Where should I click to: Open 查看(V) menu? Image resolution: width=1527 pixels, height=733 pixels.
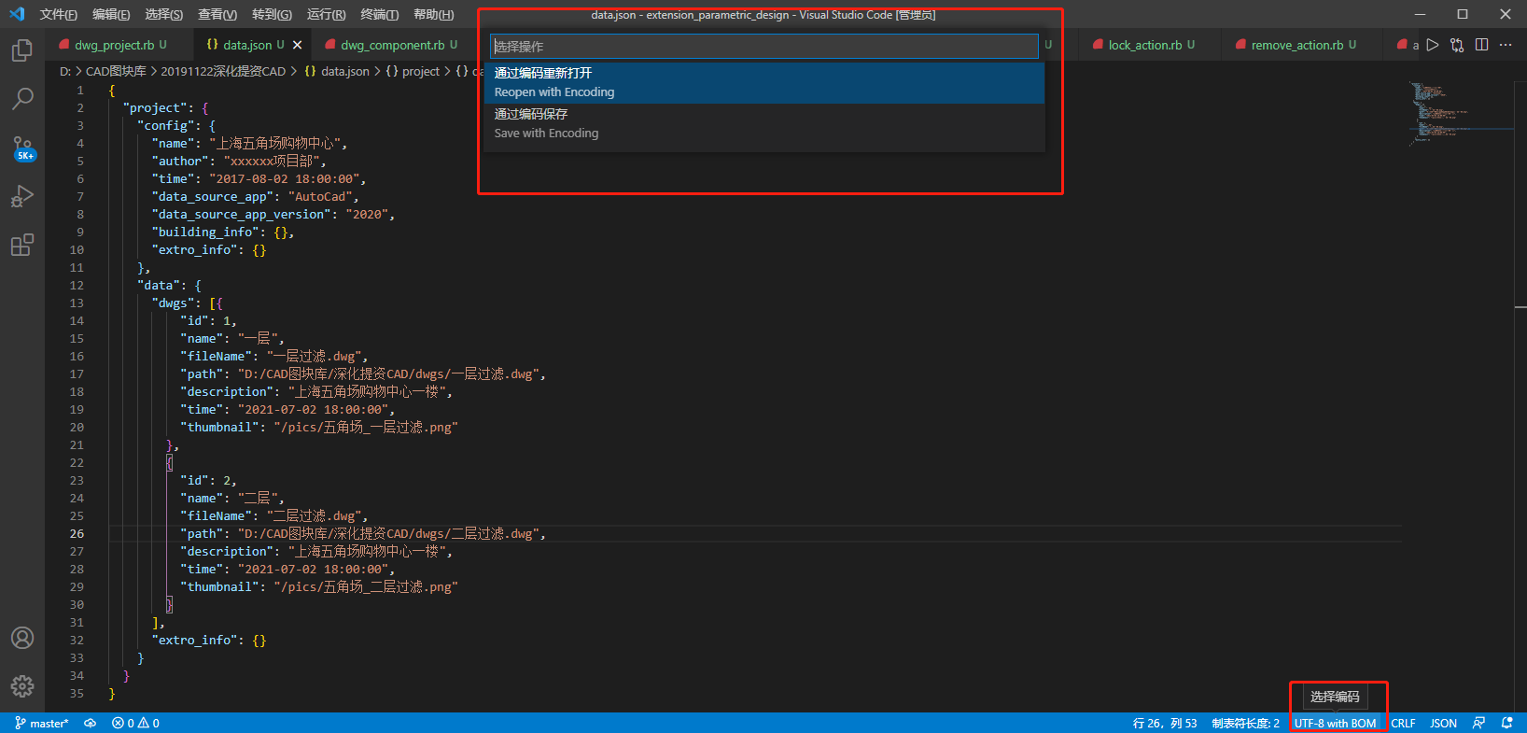pyautogui.click(x=217, y=14)
